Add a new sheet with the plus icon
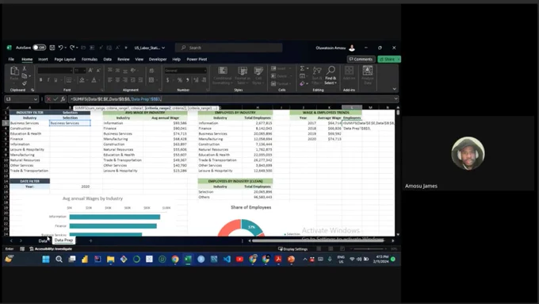This screenshot has width=539, height=304. coord(90,241)
